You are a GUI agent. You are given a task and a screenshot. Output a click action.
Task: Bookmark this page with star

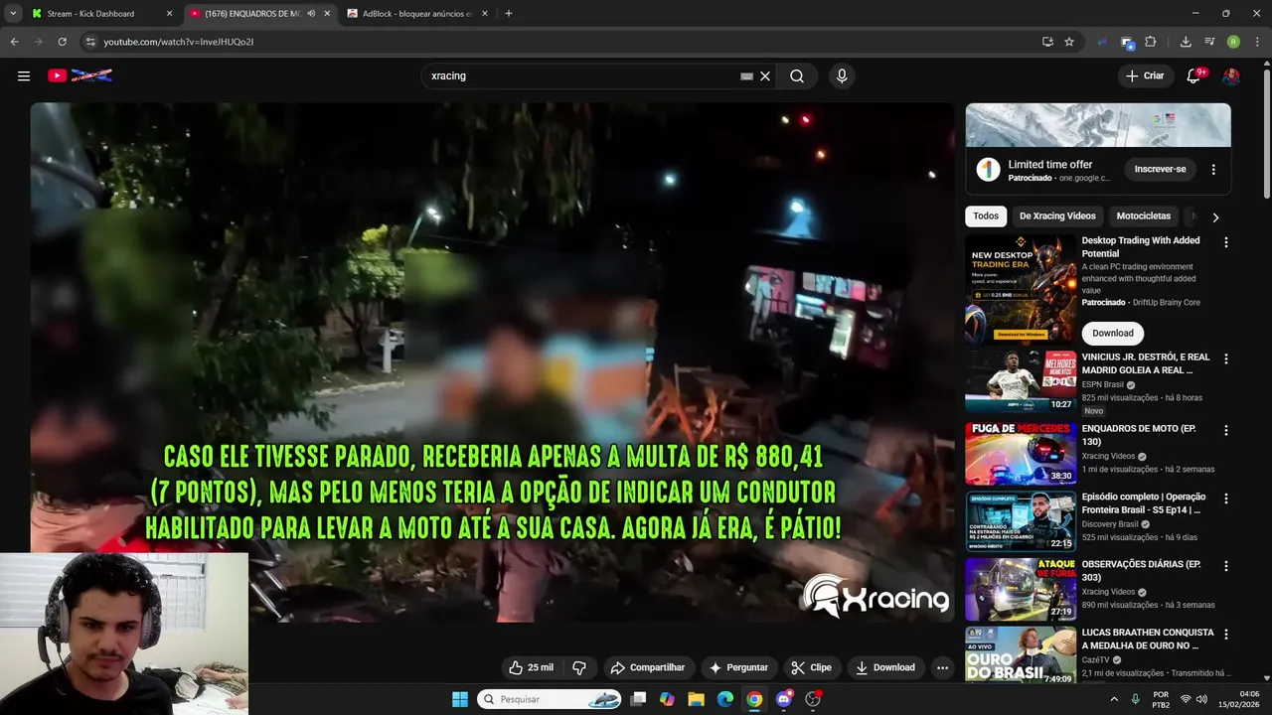tap(1069, 42)
